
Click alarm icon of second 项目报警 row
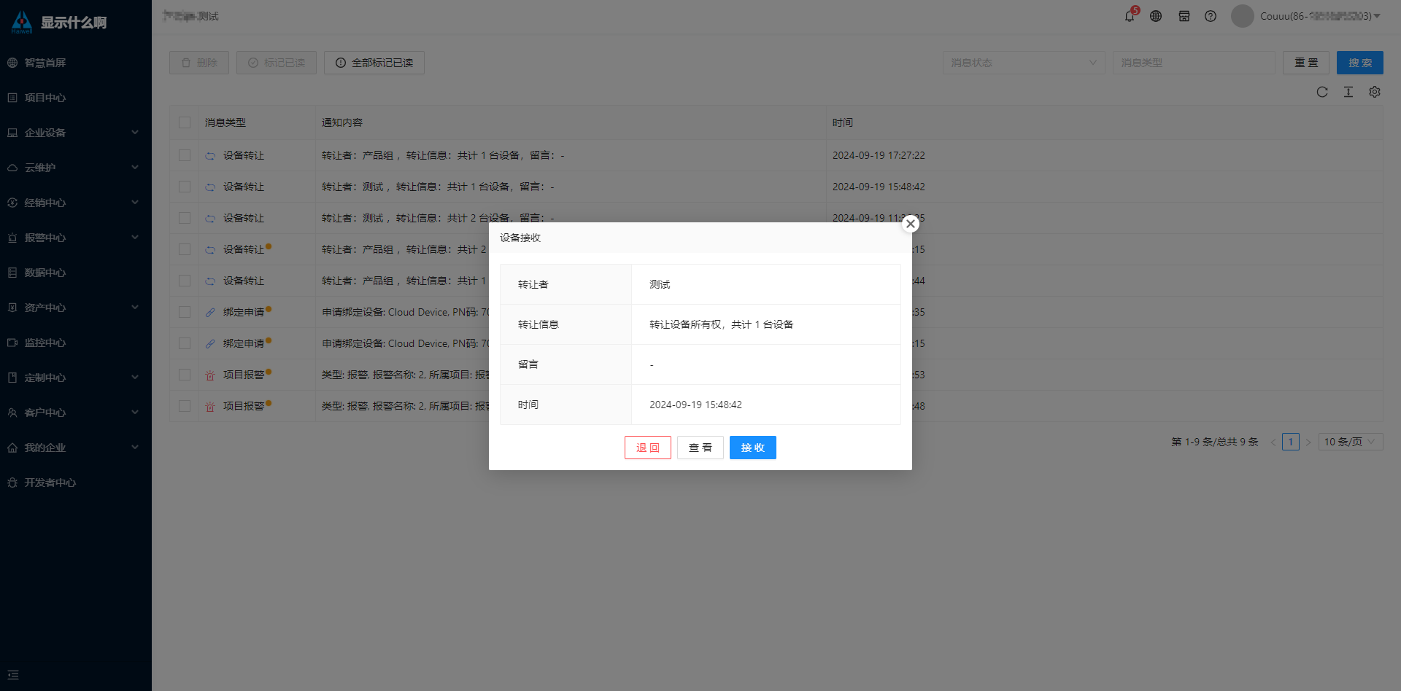pos(210,407)
